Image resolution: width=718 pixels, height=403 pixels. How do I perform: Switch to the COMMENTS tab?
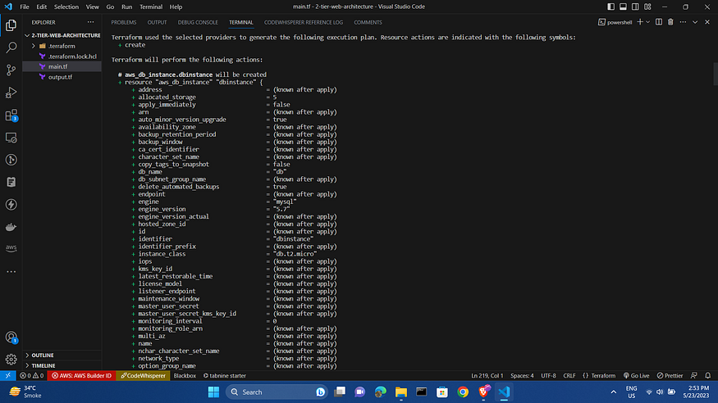[368, 22]
